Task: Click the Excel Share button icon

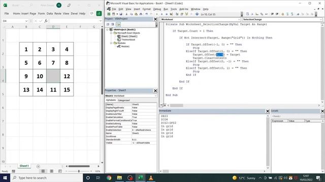Action: pos(99,14)
